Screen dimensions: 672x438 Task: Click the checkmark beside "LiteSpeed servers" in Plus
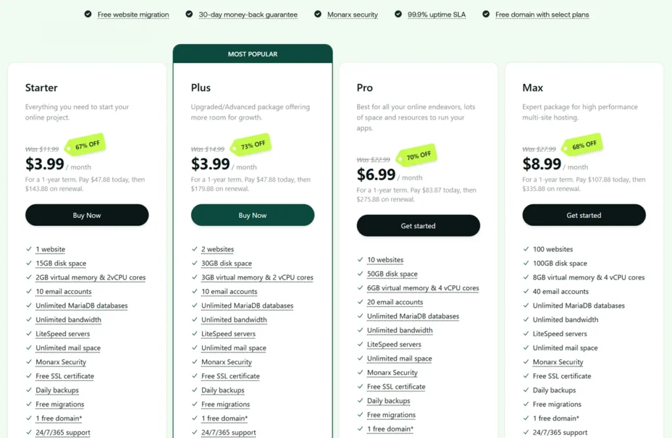195,334
